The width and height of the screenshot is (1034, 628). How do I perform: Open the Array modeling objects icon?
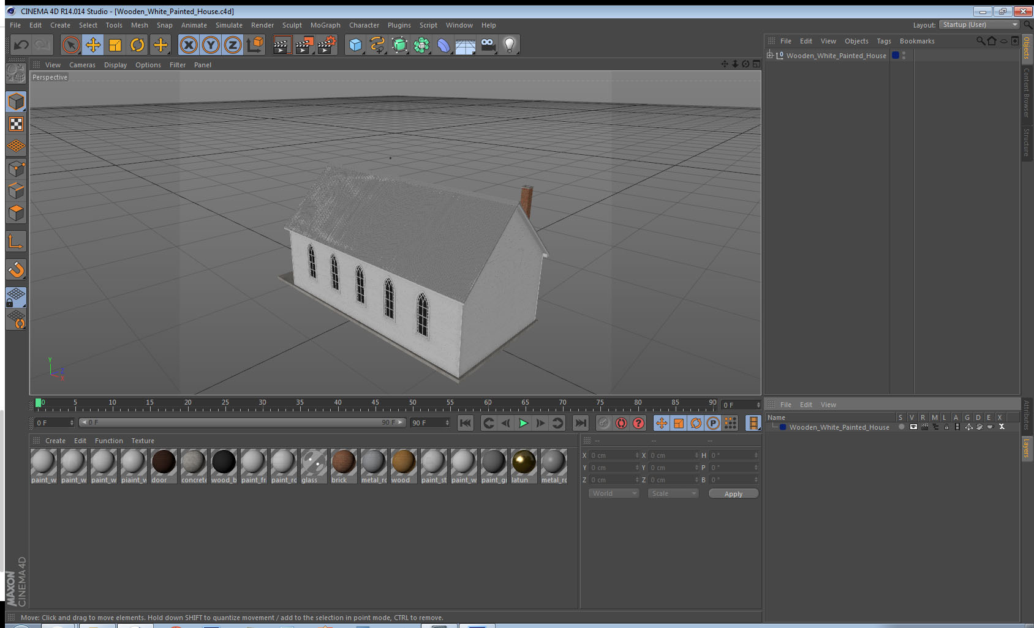point(421,45)
